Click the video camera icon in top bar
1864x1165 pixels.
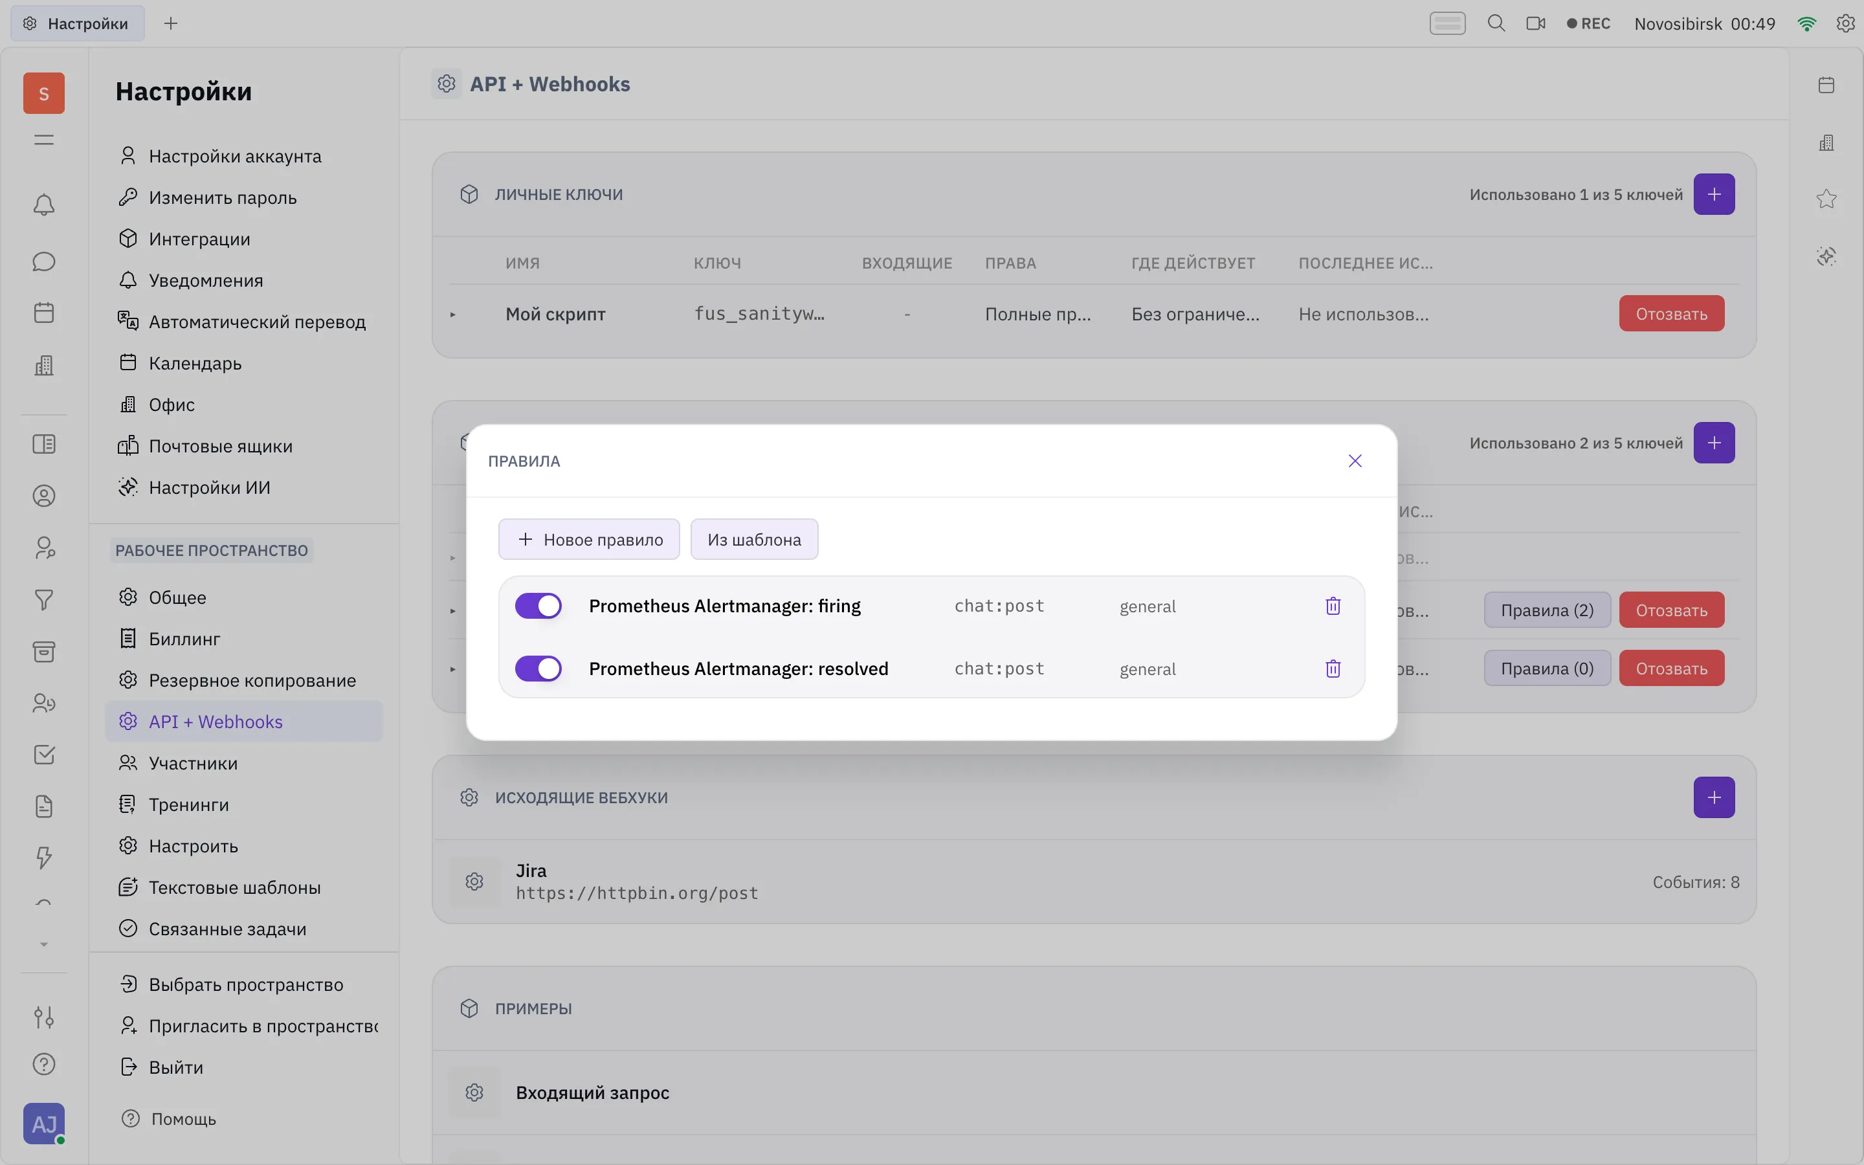click(x=1536, y=23)
